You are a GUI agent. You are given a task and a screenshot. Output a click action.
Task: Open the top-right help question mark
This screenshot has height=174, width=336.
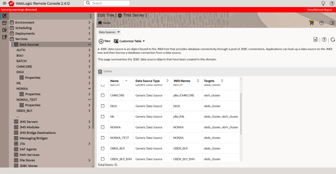(332, 3)
